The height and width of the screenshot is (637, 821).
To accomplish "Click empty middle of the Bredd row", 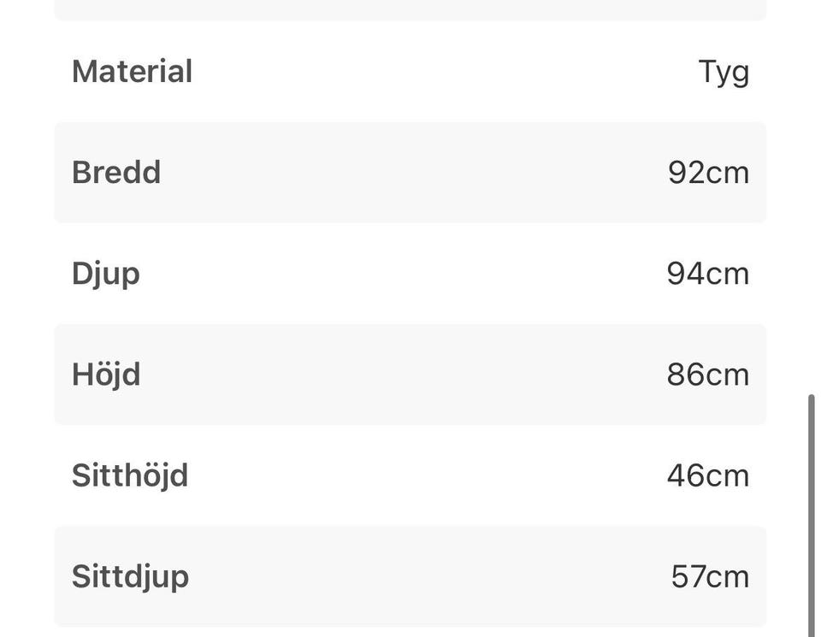I will coord(410,173).
